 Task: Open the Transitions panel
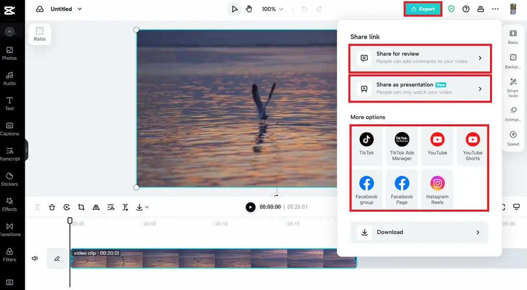(x=9, y=229)
